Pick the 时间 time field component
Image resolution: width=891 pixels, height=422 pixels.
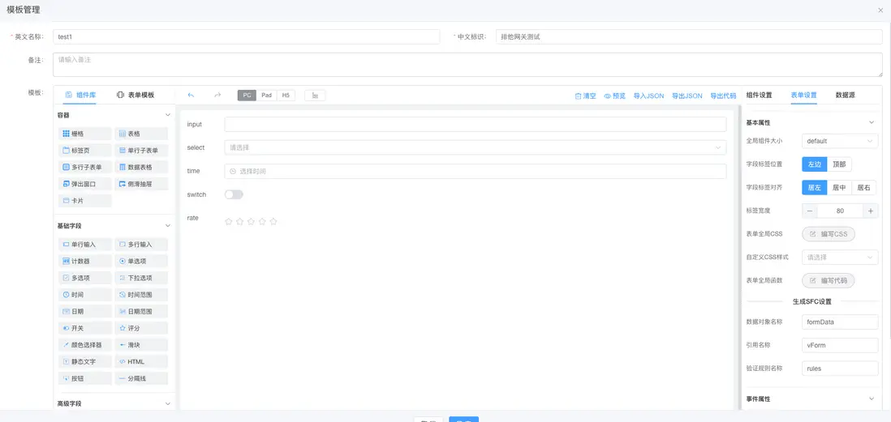coord(84,295)
